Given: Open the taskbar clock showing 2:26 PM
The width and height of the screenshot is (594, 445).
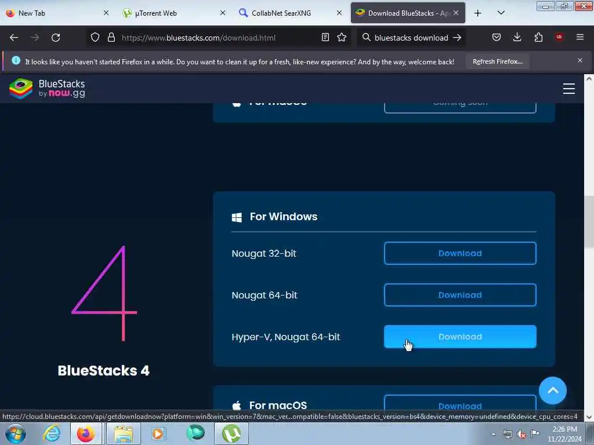Looking at the screenshot, I should (564, 434).
